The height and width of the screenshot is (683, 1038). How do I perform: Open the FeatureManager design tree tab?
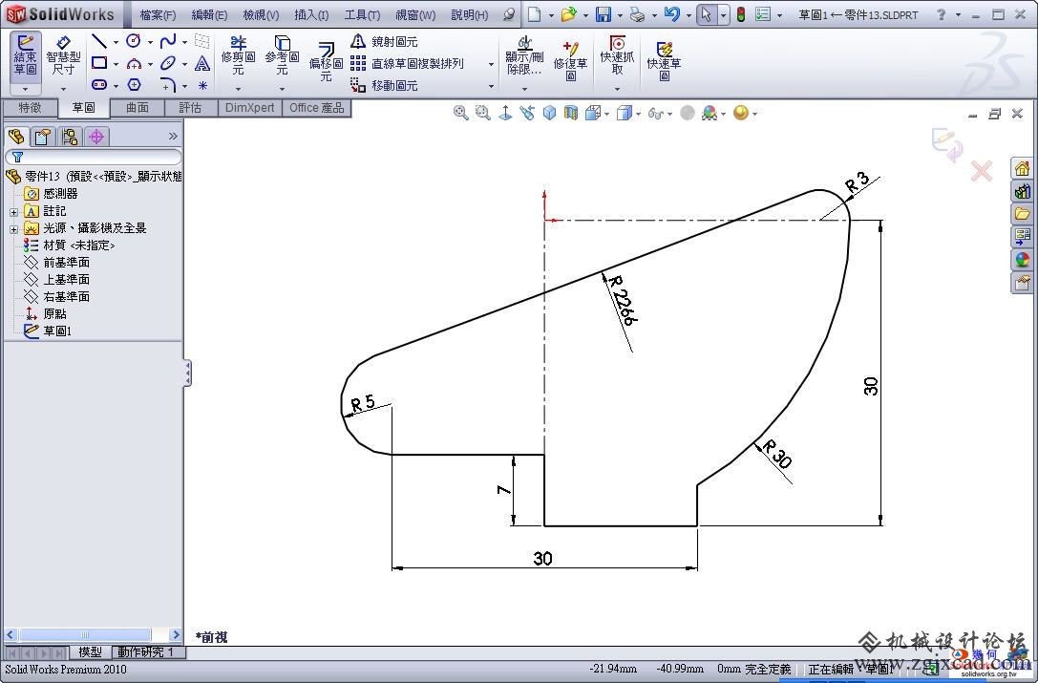pyautogui.click(x=16, y=138)
